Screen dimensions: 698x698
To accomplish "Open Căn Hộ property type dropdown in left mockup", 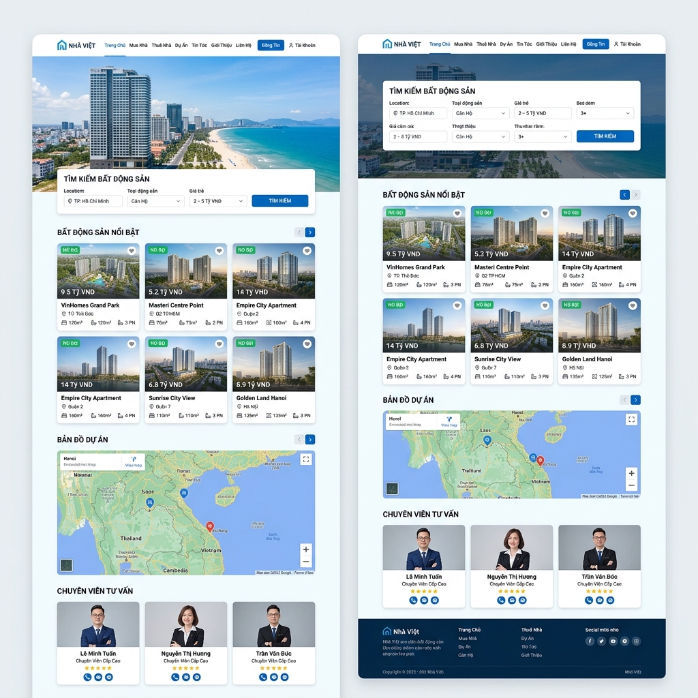I will (156, 201).
